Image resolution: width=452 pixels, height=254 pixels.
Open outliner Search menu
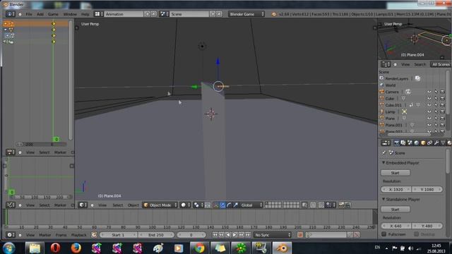420,64
